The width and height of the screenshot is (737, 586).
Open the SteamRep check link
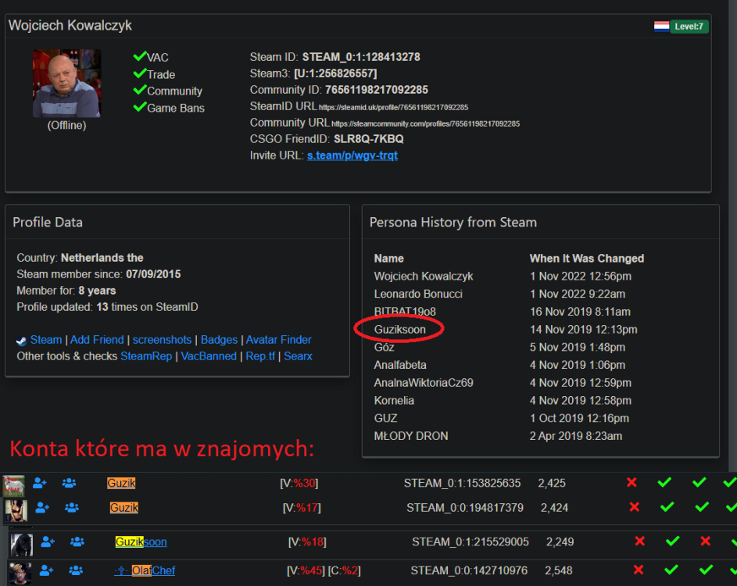146,356
